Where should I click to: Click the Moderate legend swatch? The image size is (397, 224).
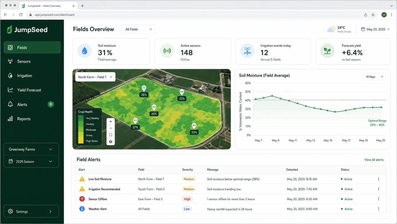pos(81,130)
